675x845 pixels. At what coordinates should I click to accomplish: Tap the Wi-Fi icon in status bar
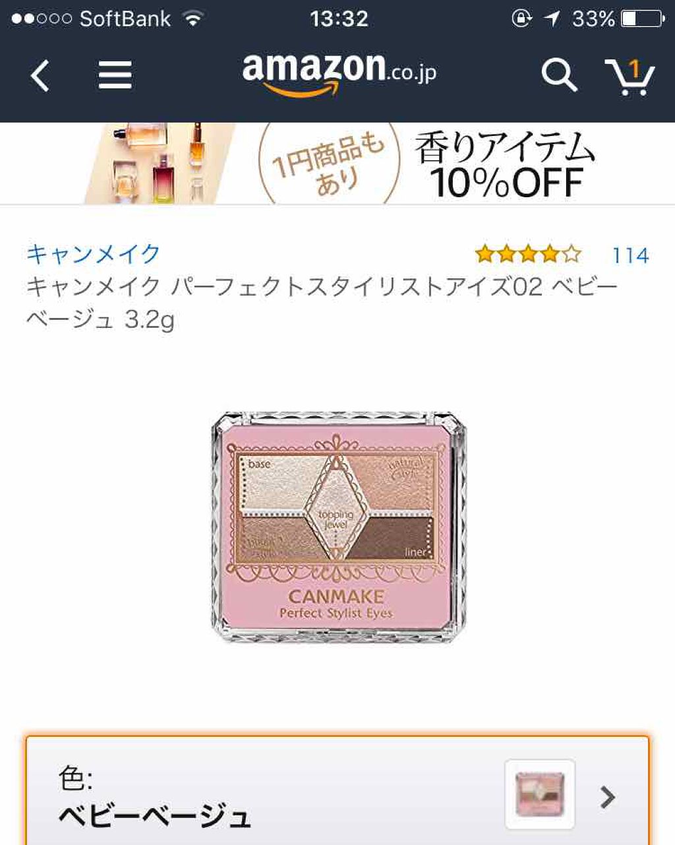(193, 18)
